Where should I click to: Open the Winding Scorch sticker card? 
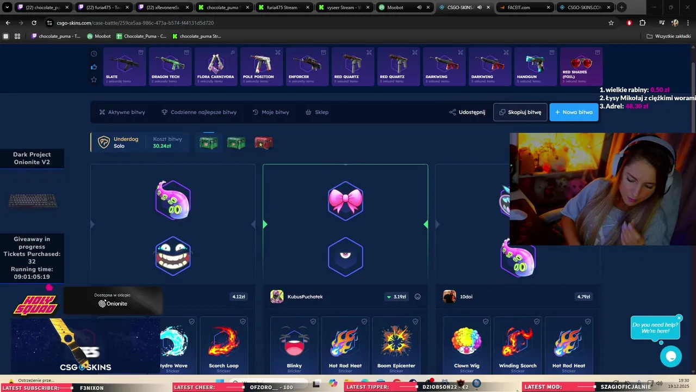[x=518, y=346]
